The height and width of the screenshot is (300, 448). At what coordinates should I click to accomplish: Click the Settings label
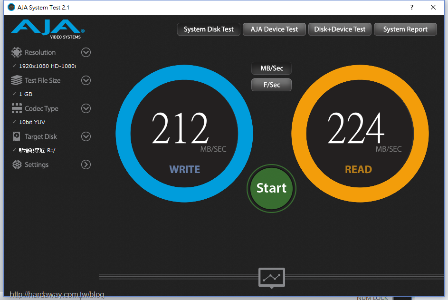(x=37, y=165)
